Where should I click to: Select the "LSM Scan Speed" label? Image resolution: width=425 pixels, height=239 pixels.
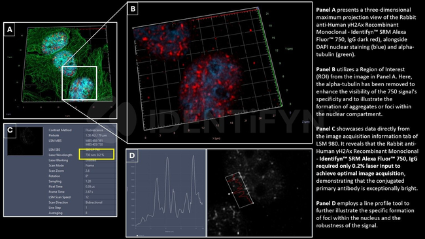59,197
